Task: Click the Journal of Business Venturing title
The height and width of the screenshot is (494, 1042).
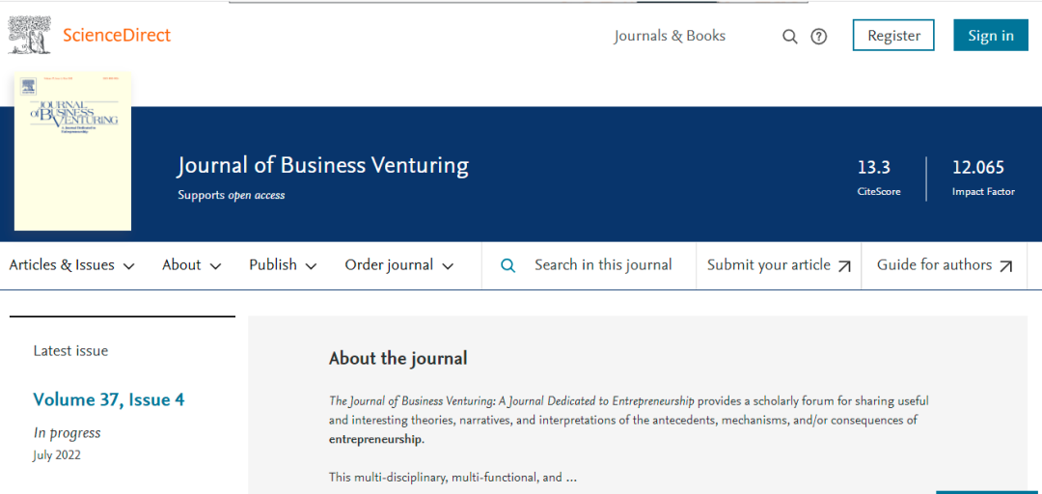Action: (x=323, y=166)
